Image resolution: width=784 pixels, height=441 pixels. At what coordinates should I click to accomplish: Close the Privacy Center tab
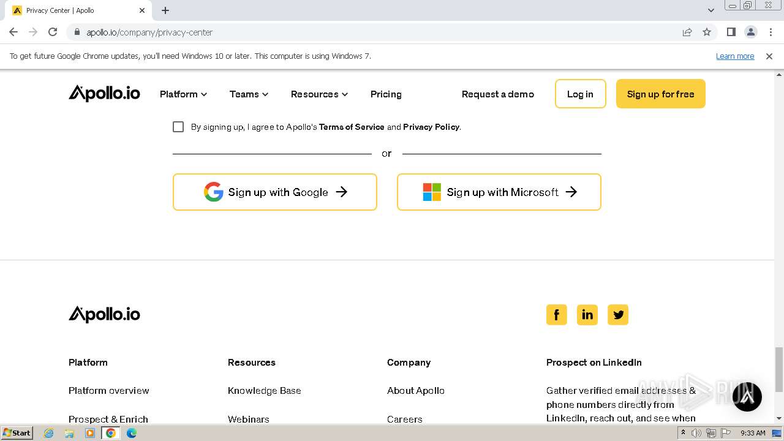142,10
